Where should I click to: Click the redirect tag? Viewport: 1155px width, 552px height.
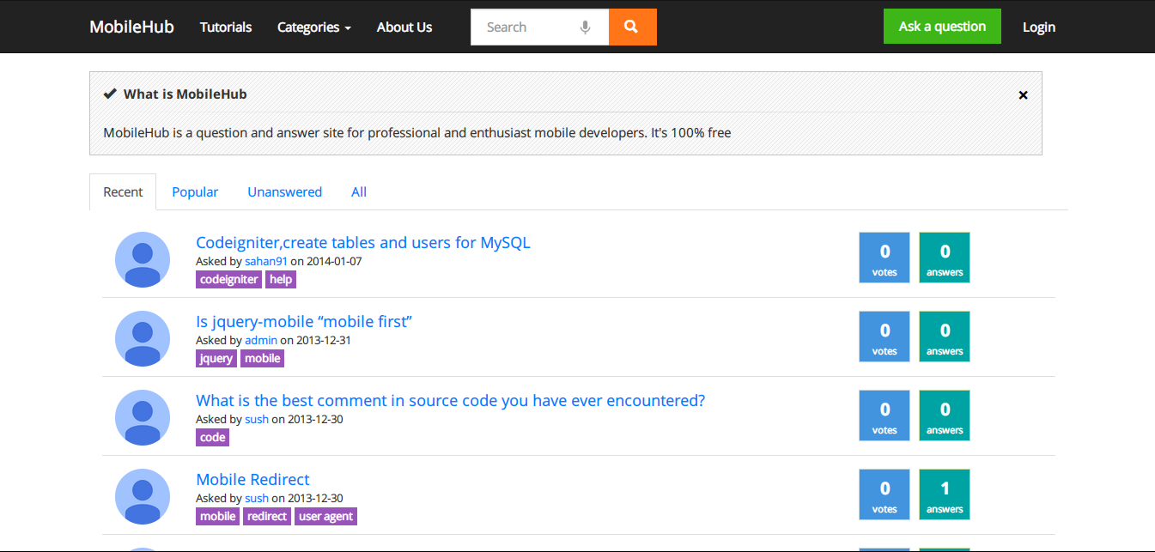pyautogui.click(x=267, y=516)
